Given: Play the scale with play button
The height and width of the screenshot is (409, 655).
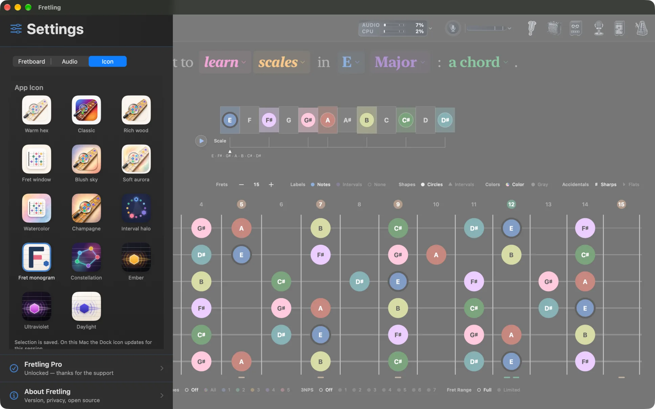Looking at the screenshot, I should coord(201,141).
